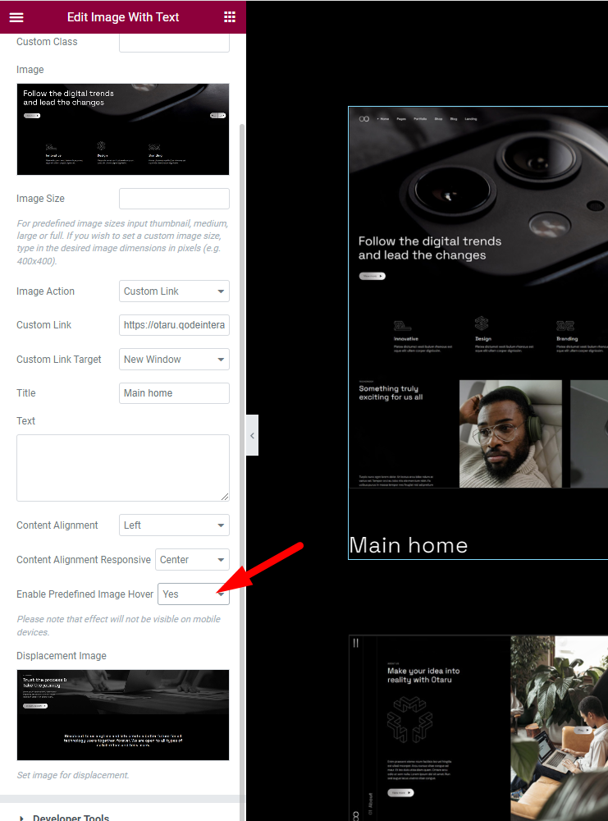Open Enable Predefined Image Hover dropdown
The width and height of the screenshot is (608, 821).
click(x=194, y=594)
